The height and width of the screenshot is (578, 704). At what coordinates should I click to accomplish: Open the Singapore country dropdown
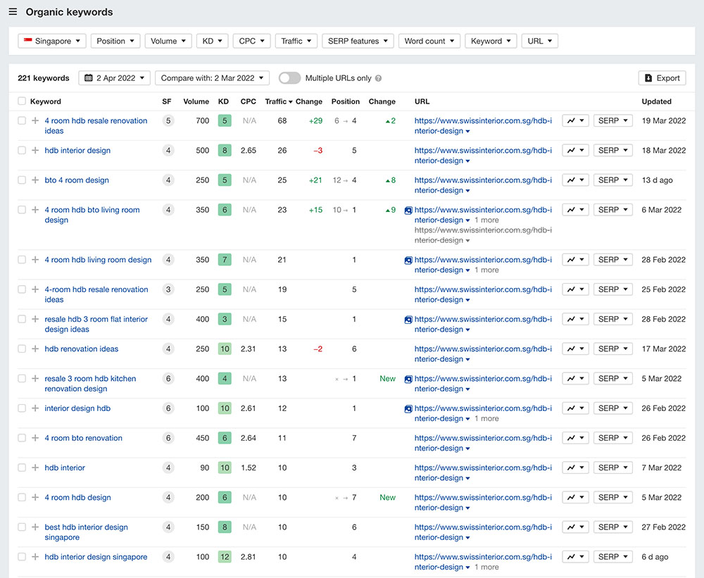pos(52,41)
